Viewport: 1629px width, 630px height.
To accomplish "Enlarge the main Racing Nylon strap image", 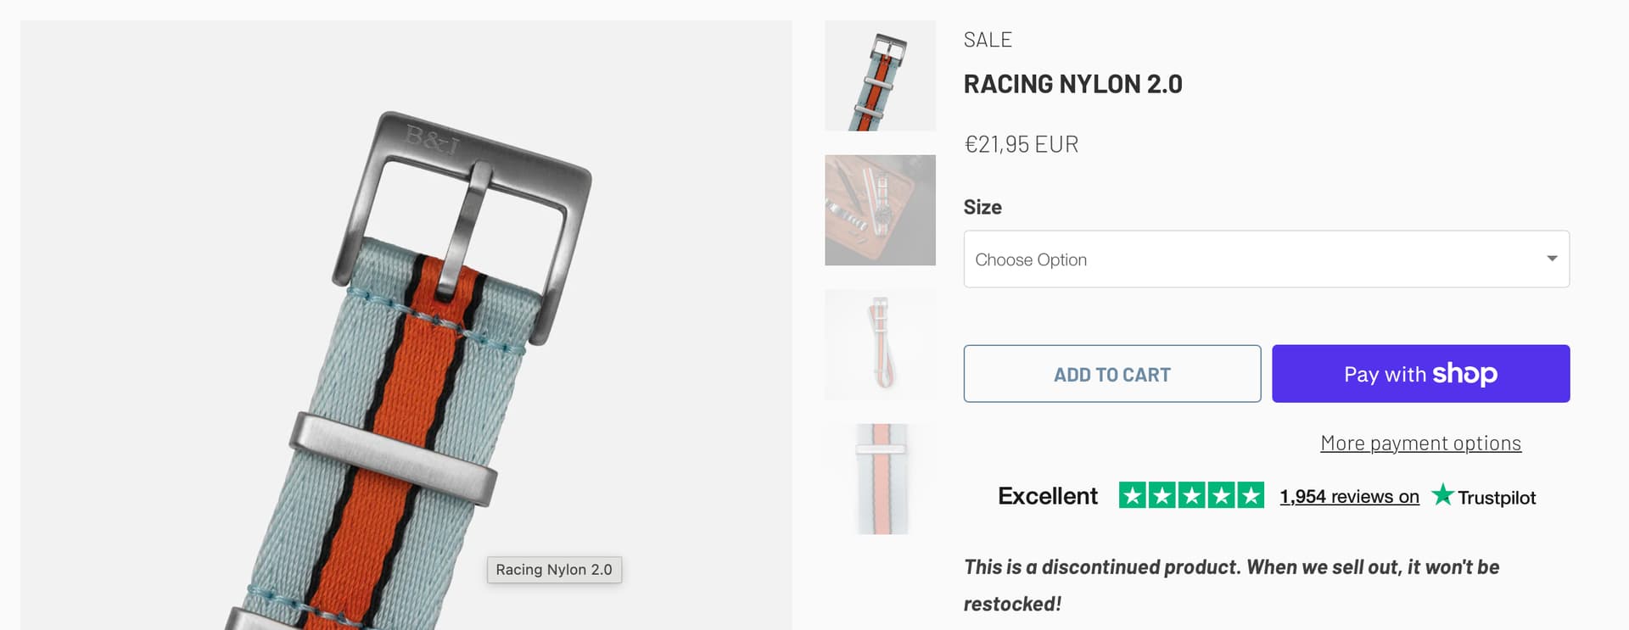I will click(x=406, y=339).
